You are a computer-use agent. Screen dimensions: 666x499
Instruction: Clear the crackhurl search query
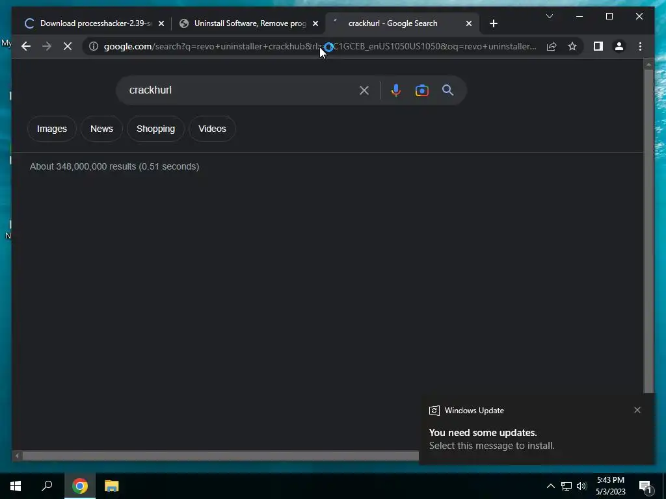pos(364,90)
